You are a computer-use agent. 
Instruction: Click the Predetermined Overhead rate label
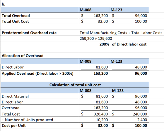point(29,33)
